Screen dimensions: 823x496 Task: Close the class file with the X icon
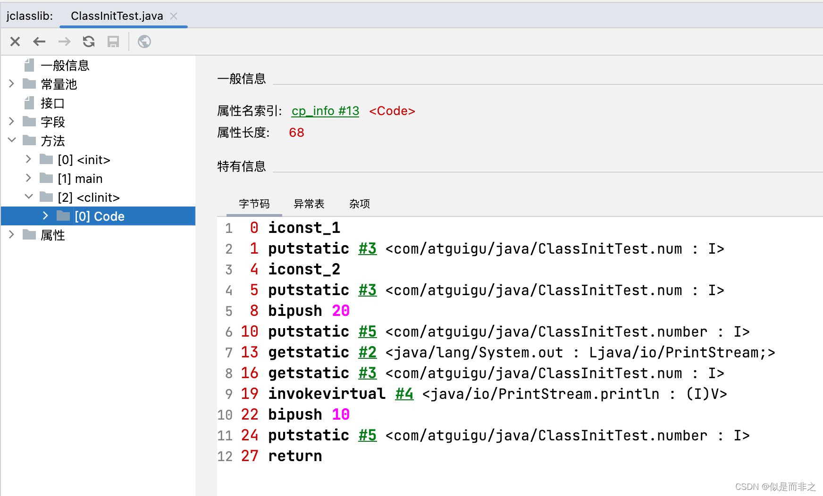tap(15, 41)
